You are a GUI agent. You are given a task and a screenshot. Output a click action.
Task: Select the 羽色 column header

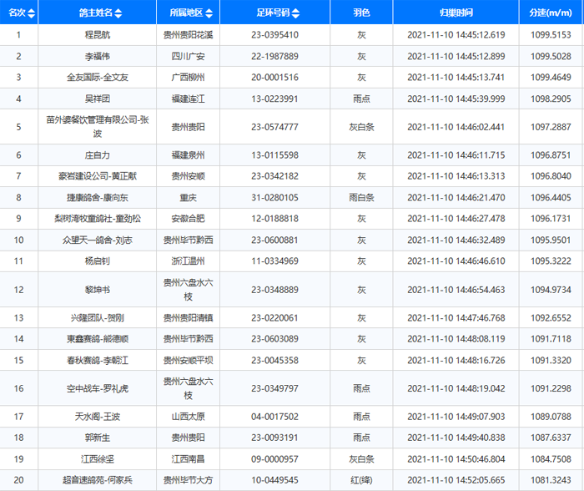point(361,13)
